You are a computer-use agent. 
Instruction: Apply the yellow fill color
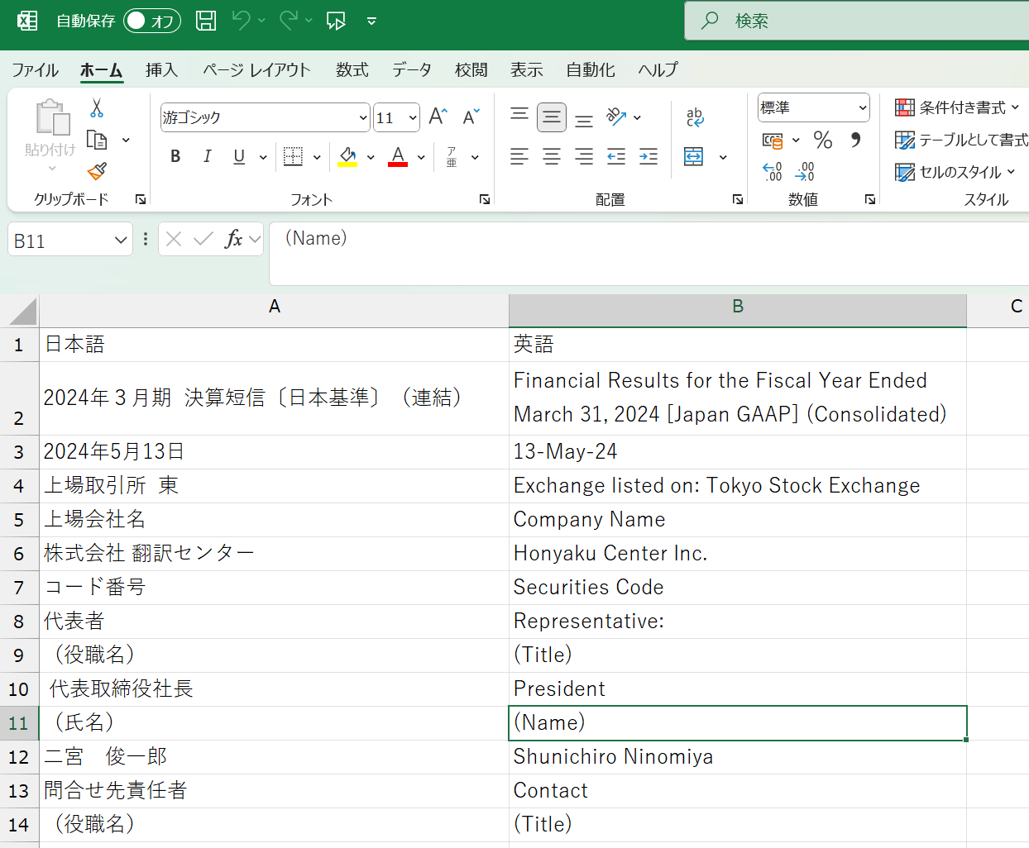click(x=347, y=156)
